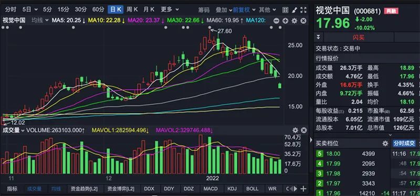Open the 均线 indicator type dropdown
420x196 pixels.
[x=40, y=20]
